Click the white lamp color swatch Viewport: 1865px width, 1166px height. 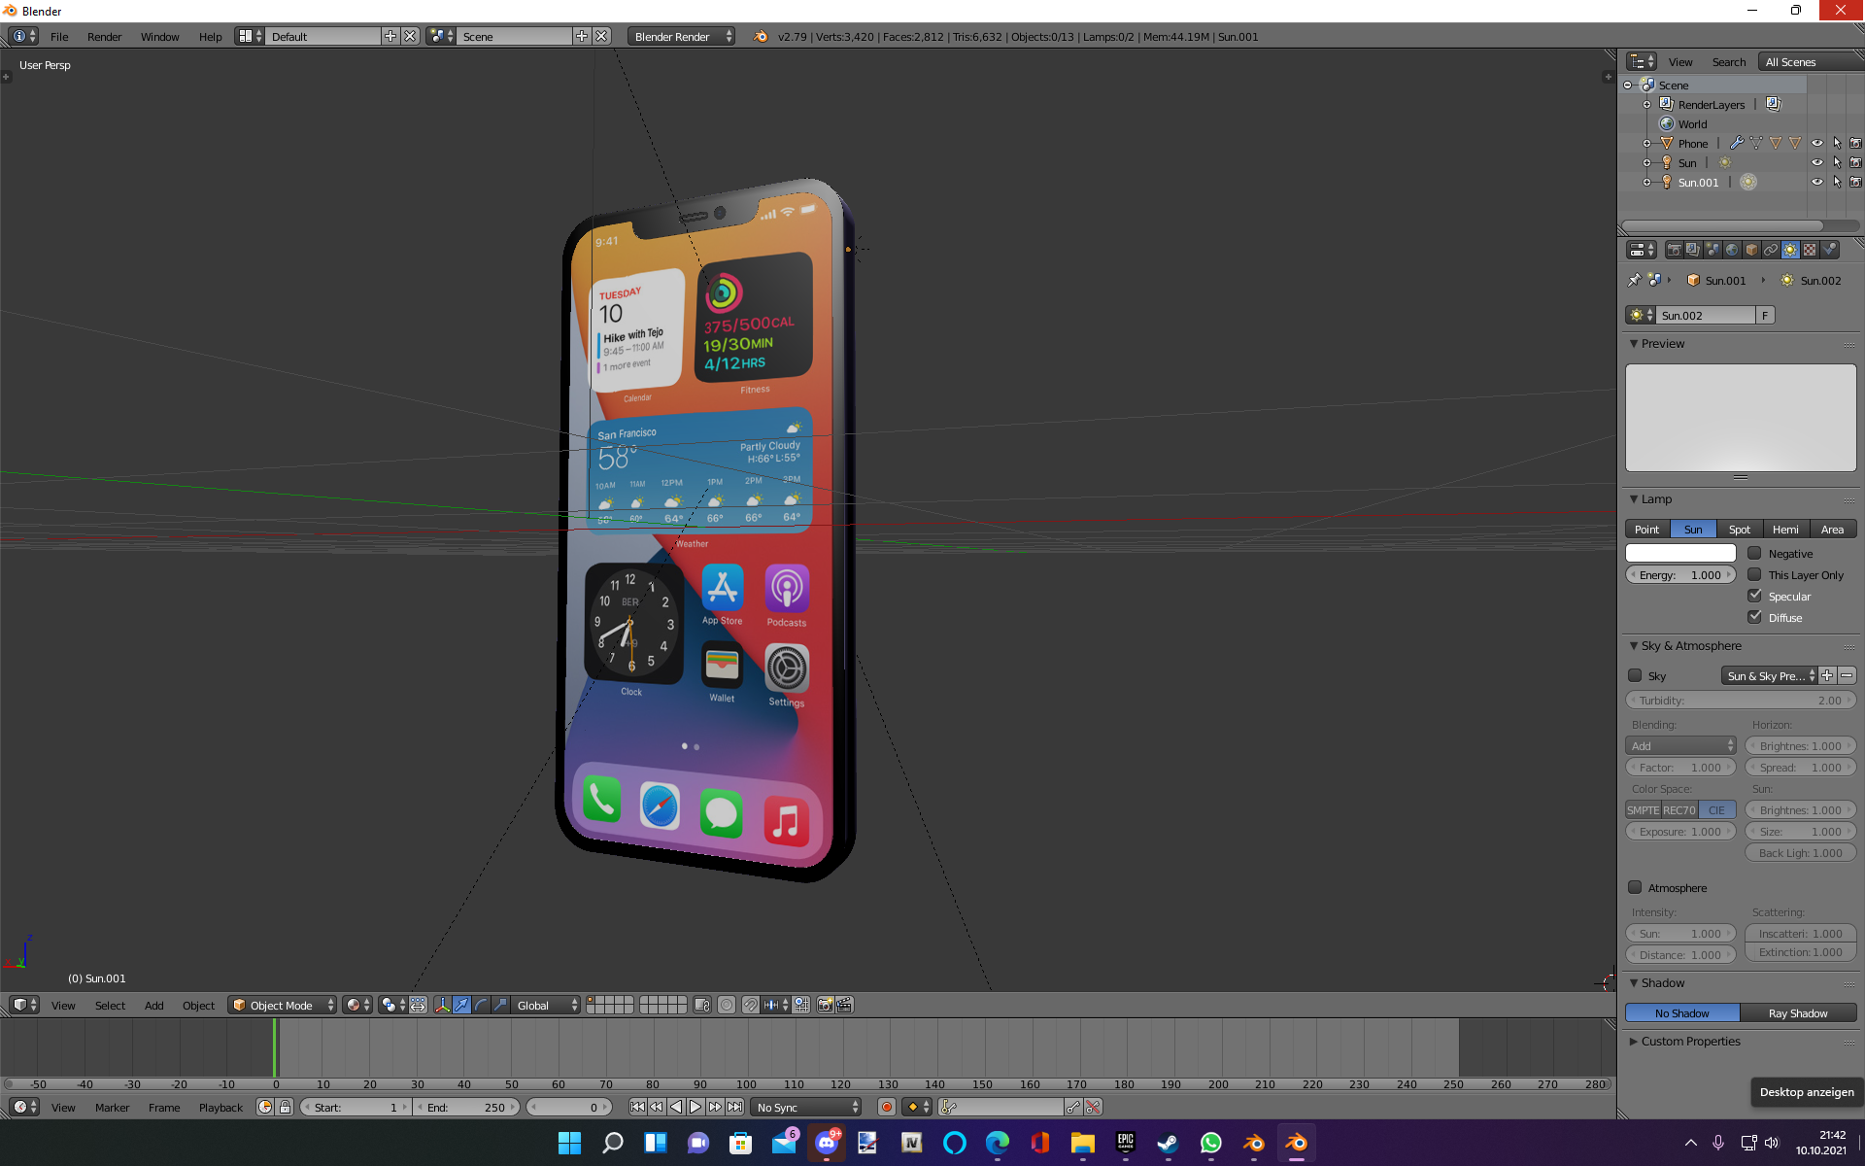pos(1680,553)
